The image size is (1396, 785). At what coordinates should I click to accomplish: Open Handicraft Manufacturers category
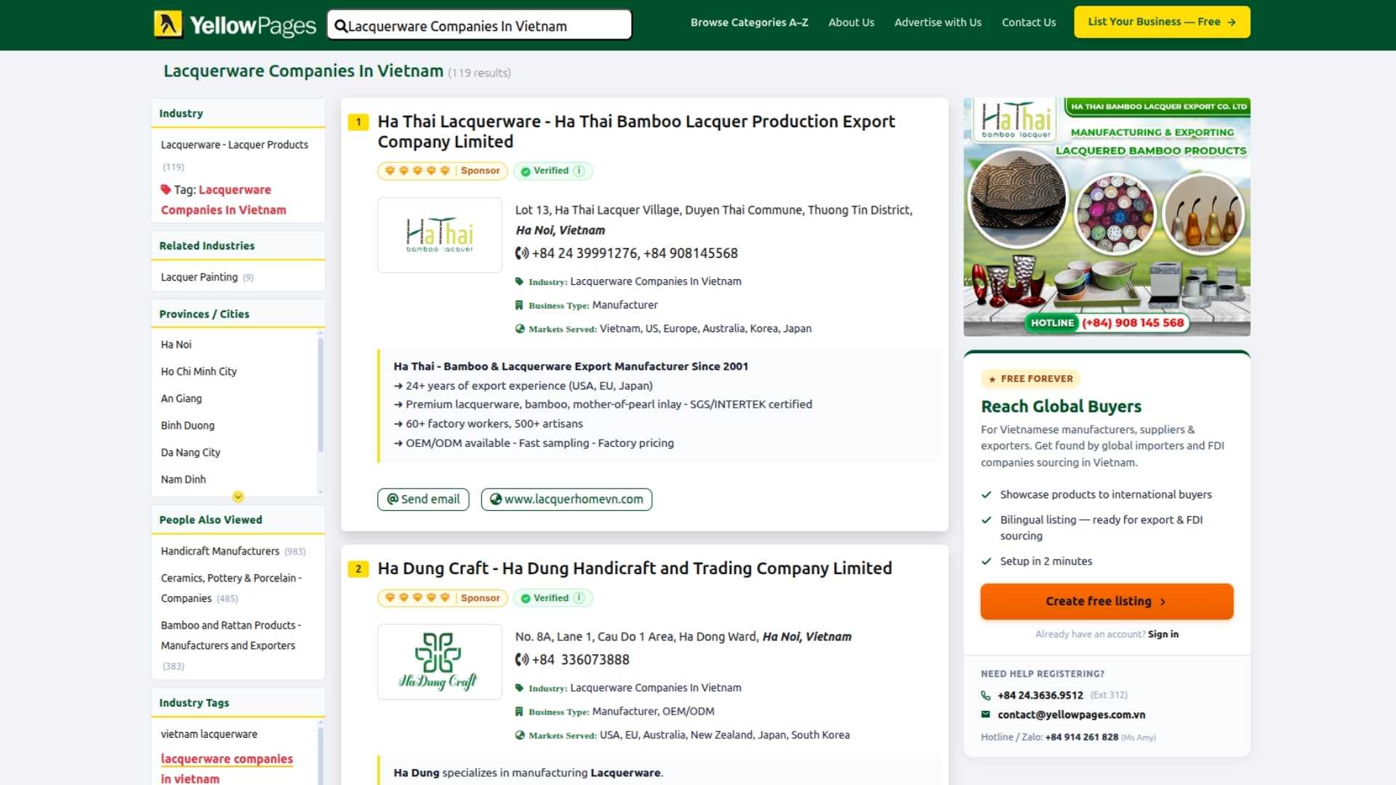(220, 551)
